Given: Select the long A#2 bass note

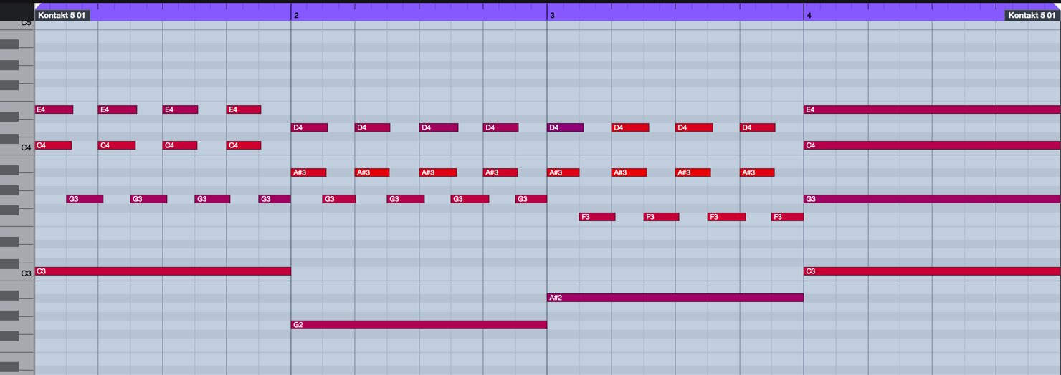Looking at the screenshot, I should tap(675, 298).
